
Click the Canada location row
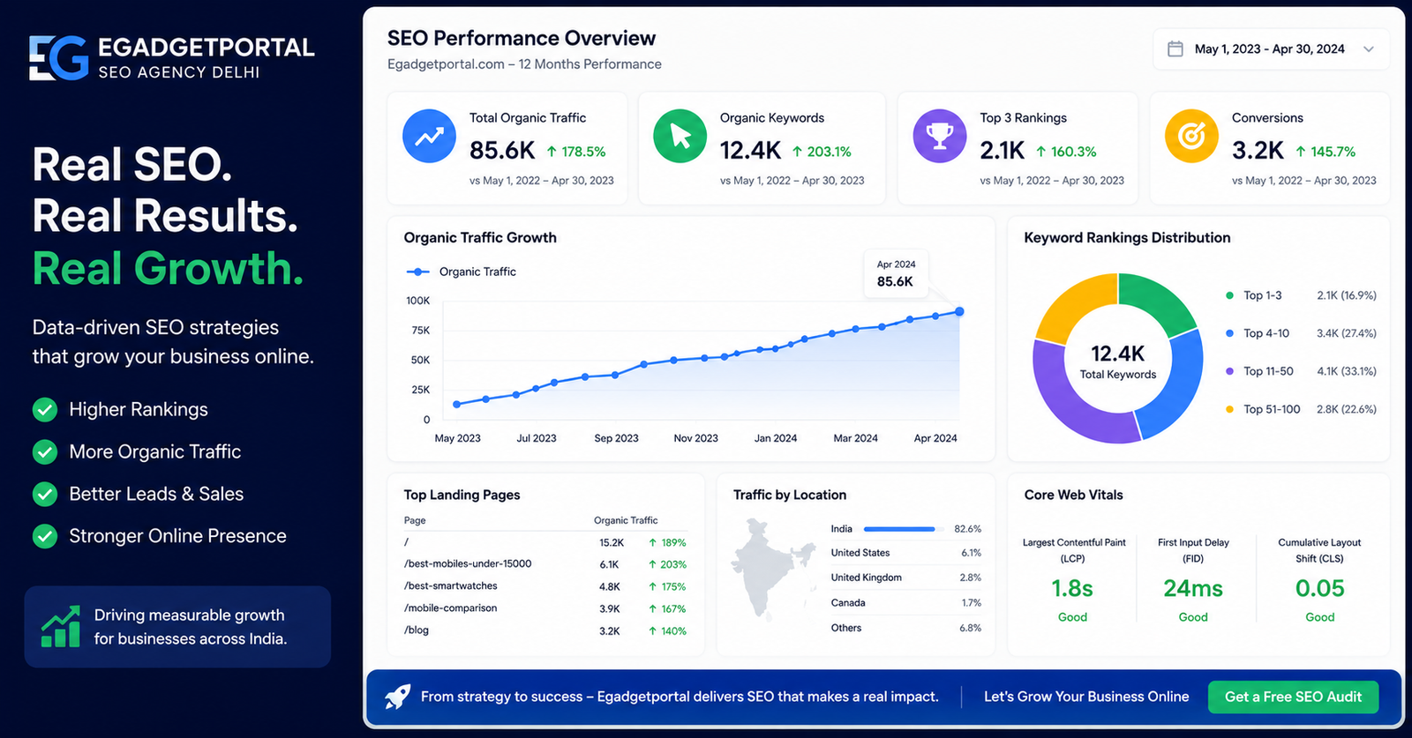click(x=905, y=603)
